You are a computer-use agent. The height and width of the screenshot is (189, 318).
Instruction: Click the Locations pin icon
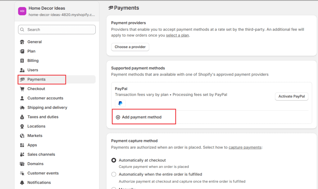pyautogui.click(x=22, y=126)
